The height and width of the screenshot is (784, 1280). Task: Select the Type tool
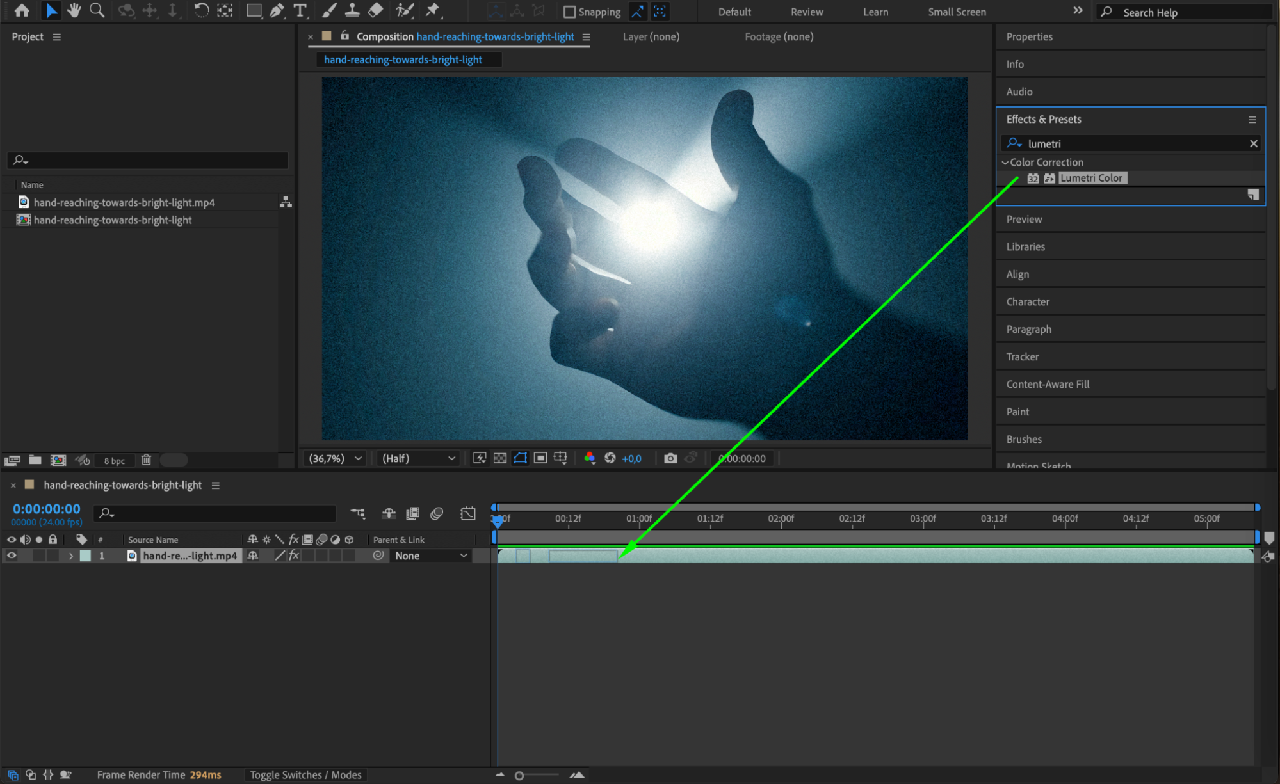click(x=300, y=10)
